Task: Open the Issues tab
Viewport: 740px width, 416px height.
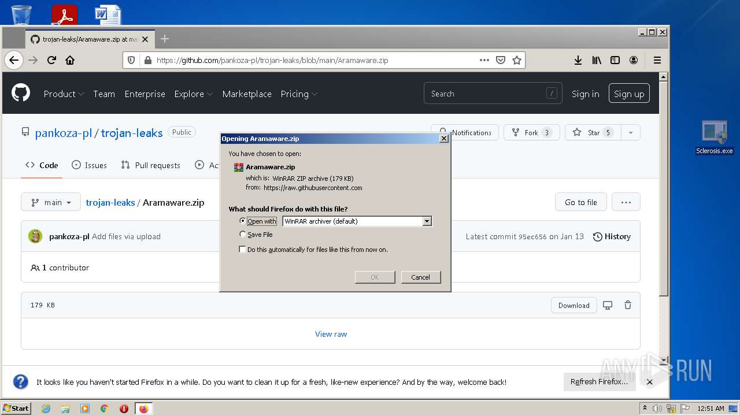Action: [x=89, y=165]
